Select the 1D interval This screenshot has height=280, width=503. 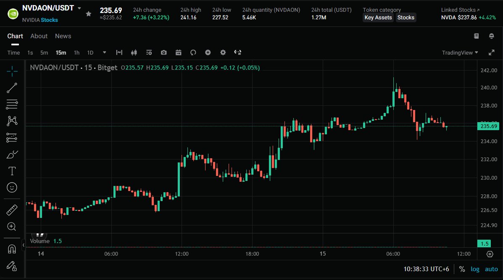90,52
